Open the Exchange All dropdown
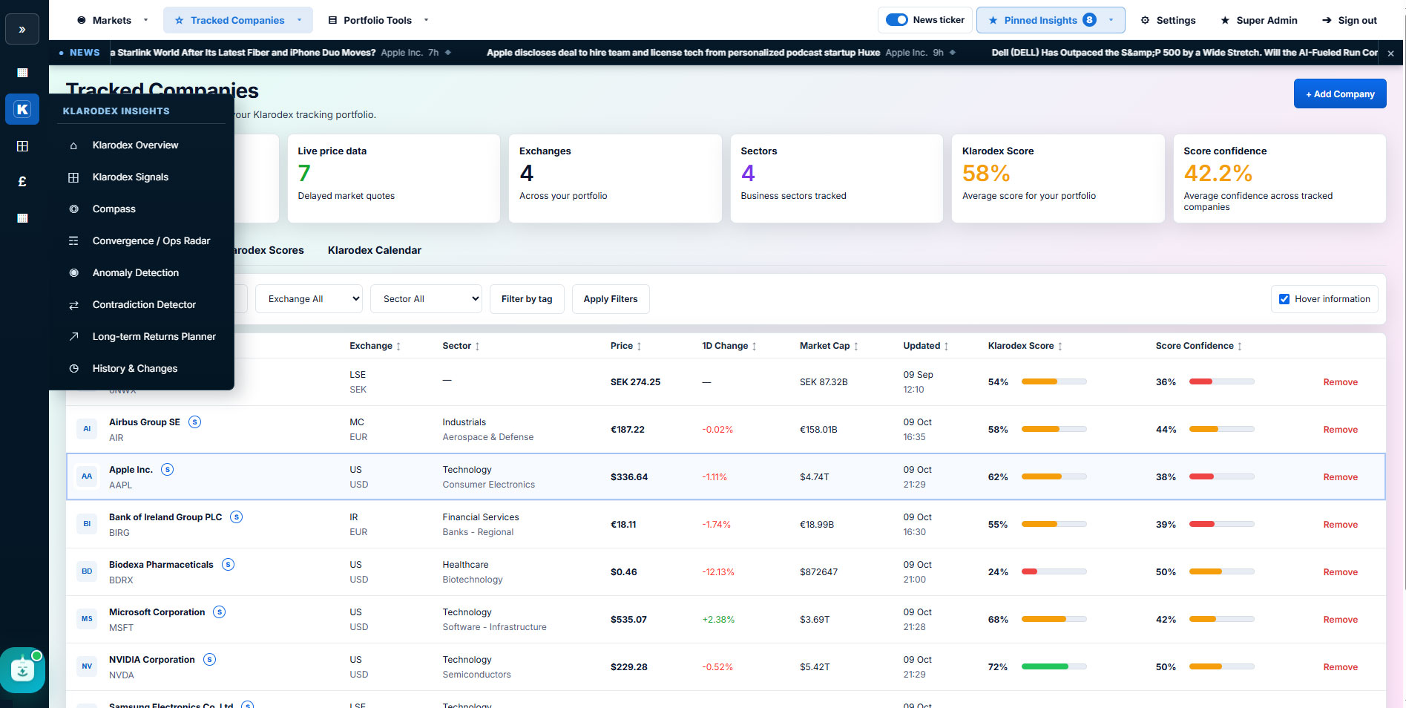Viewport: 1406px width, 708px height. pos(309,299)
